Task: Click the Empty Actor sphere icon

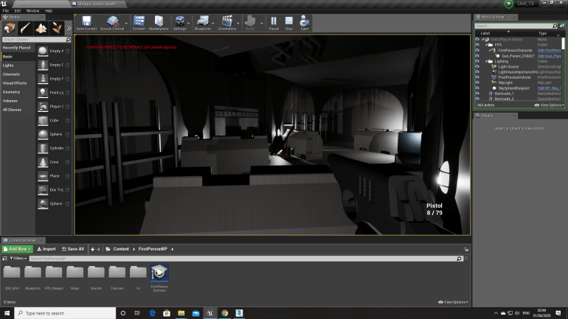Action: click(x=43, y=51)
